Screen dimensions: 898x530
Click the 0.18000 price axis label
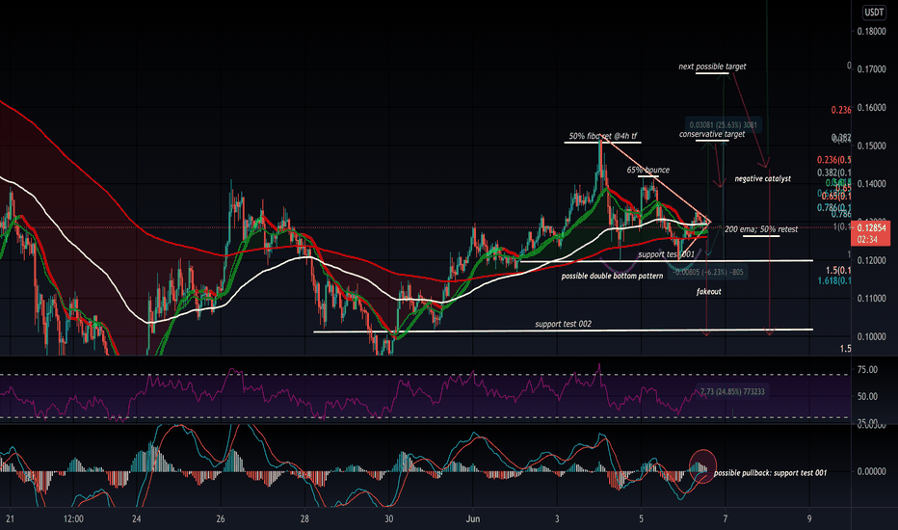pos(871,32)
